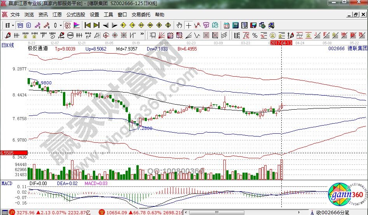The width and height of the screenshot is (368, 215).
Task: Jump to first record arrow icon
Action: (87, 25)
